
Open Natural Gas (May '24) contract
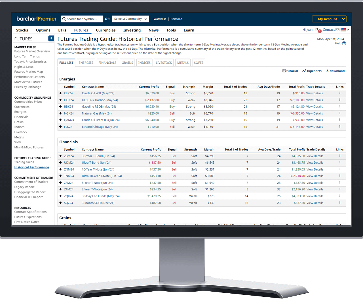pos(97,113)
